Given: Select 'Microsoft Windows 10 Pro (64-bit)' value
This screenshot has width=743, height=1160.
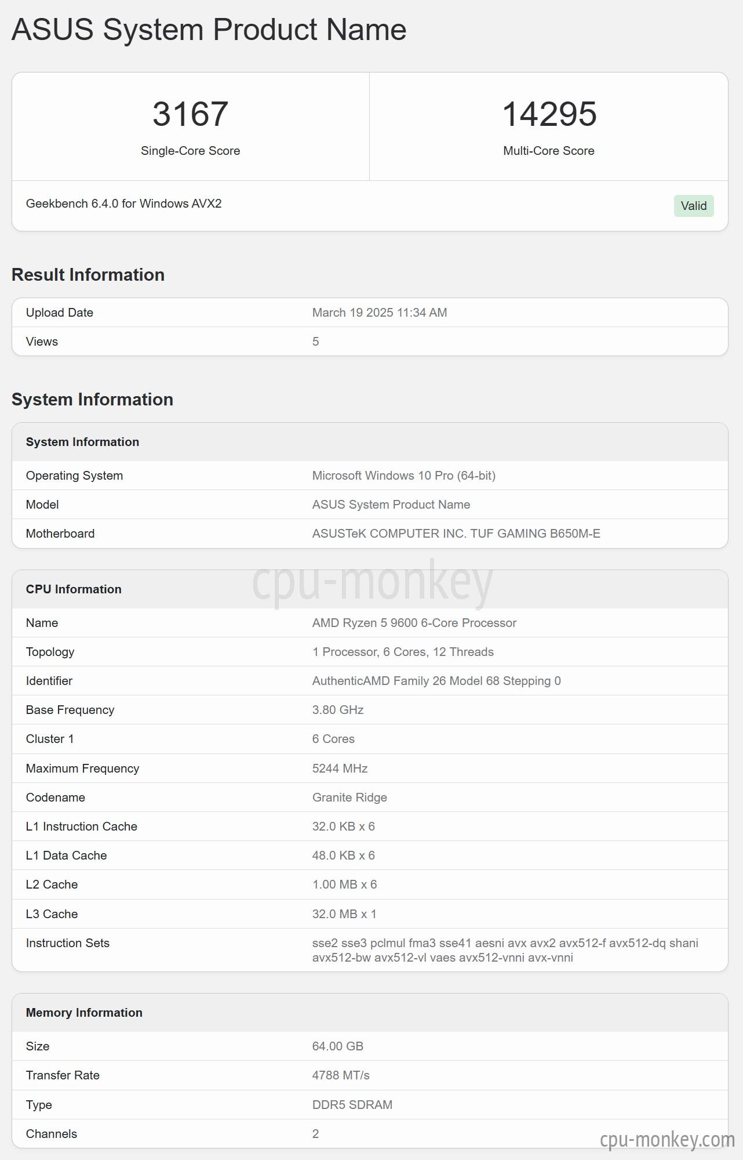Looking at the screenshot, I should [x=404, y=476].
